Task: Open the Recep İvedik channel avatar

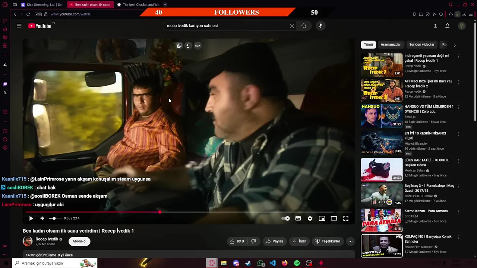Action: (28, 241)
